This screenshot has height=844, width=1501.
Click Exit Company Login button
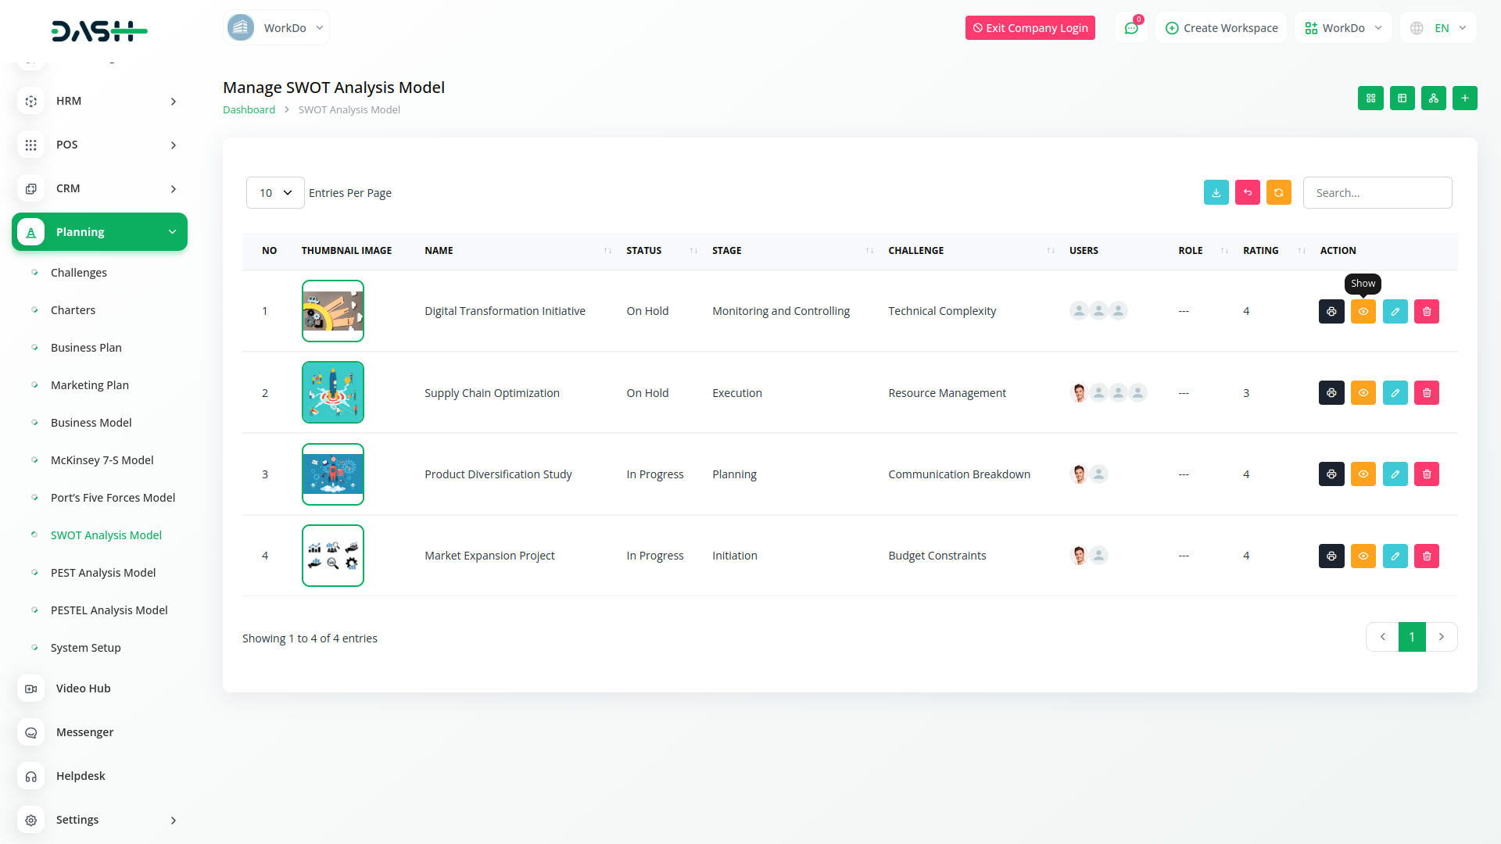[x=1030, y=28]
